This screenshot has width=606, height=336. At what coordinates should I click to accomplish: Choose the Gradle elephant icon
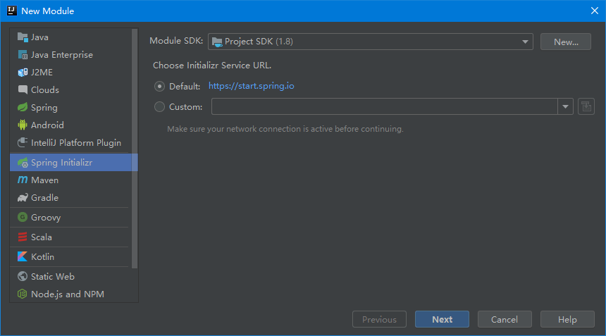[x=23, y=198]
